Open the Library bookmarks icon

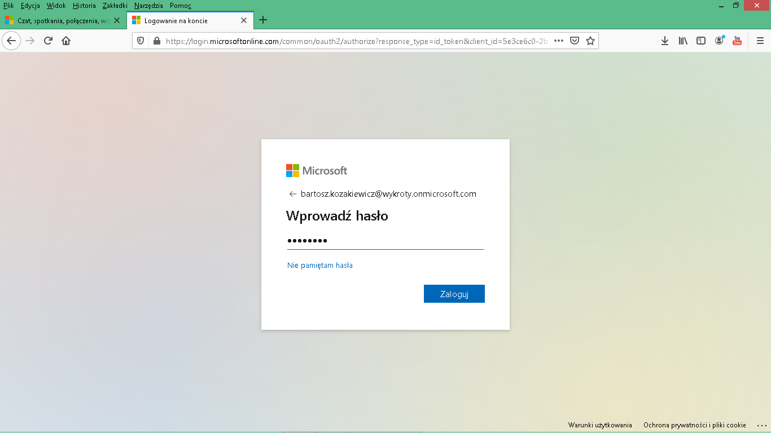pyautogui.click(x=683, y=41)
